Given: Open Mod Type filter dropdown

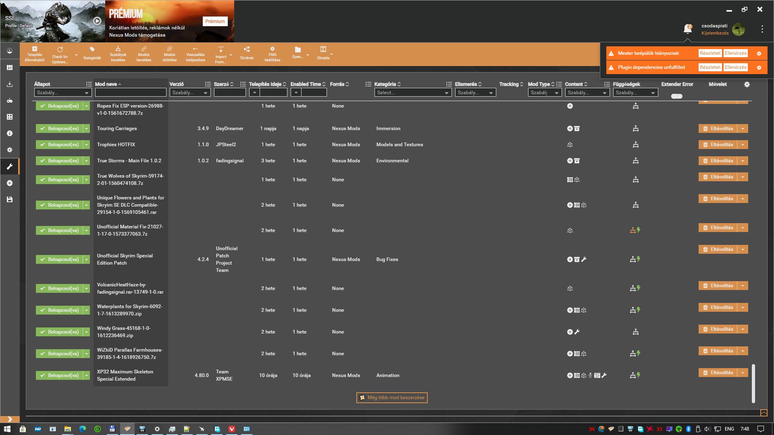Looking at the screenshot, I should 545,93.
